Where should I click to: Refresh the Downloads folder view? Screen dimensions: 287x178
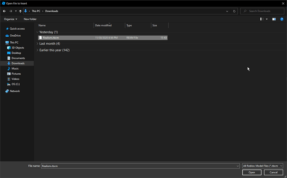pos(234,11)
